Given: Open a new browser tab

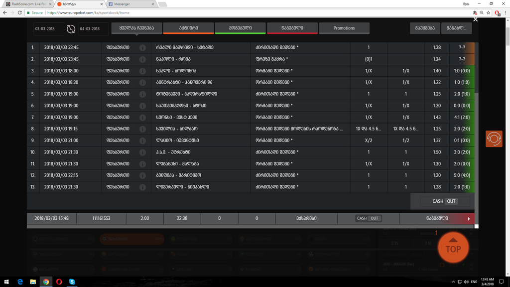Looking at the screenshot, I should tap(163, 4).
